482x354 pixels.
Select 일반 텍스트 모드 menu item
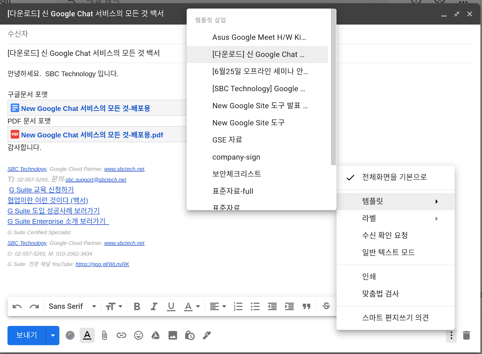click(396, 253)
